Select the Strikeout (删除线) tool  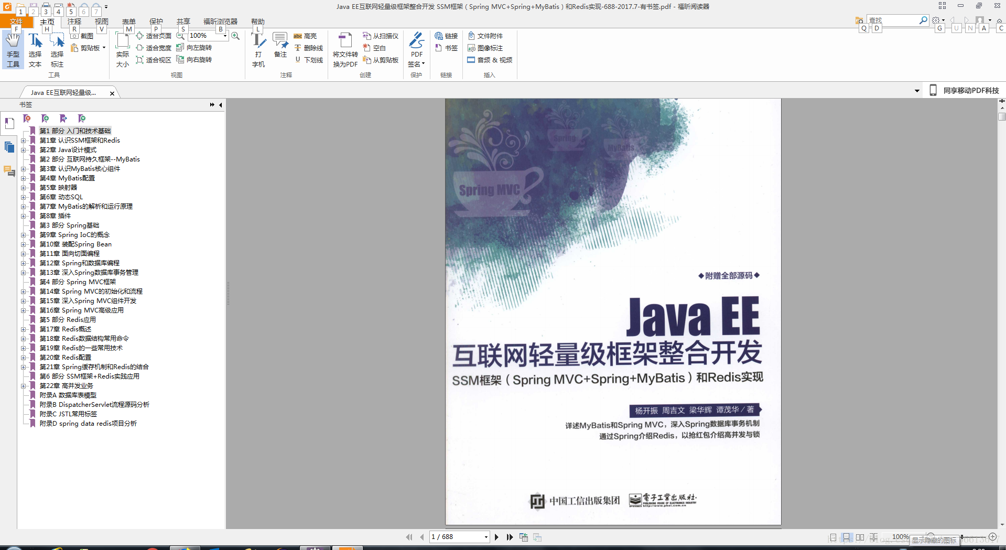pos(308,48)
